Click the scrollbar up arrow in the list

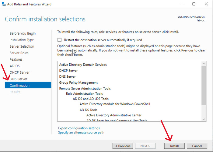click(204, 63)
